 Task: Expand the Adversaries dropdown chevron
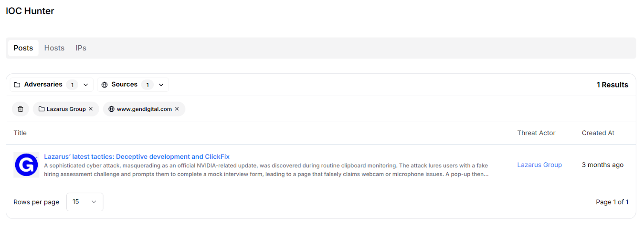pyautogui.click(x=86, y=85)
